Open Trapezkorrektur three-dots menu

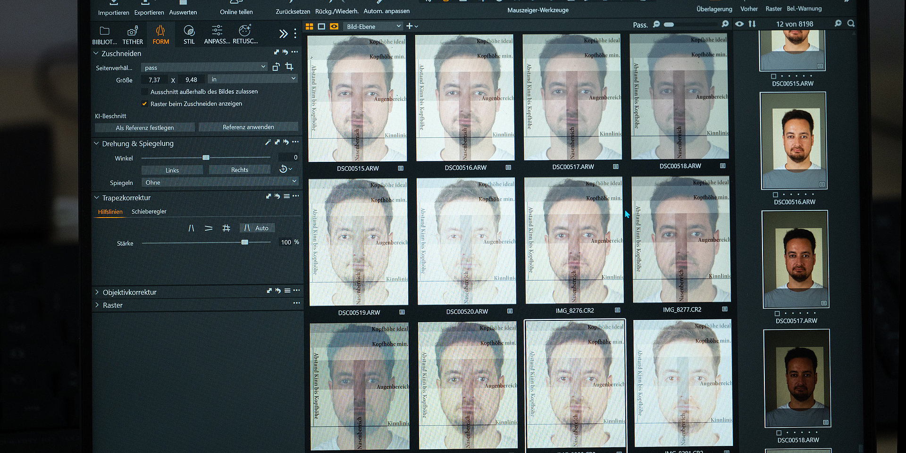296,196
